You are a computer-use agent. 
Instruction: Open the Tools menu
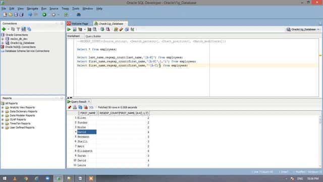pyautogui.click(x=76, y=9)
